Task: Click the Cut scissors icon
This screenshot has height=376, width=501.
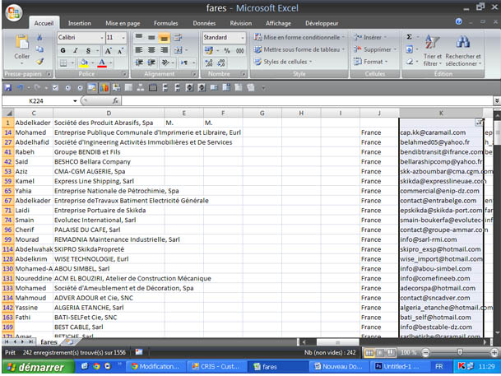Action: pyautogui.click(x=39, y=37)
